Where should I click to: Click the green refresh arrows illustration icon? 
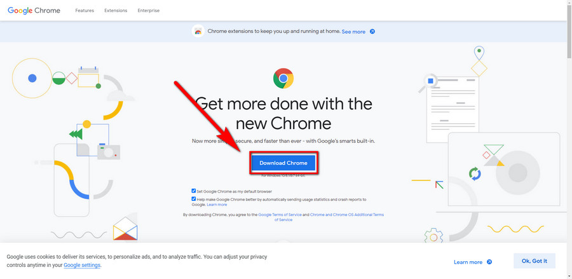pos(474,174)
